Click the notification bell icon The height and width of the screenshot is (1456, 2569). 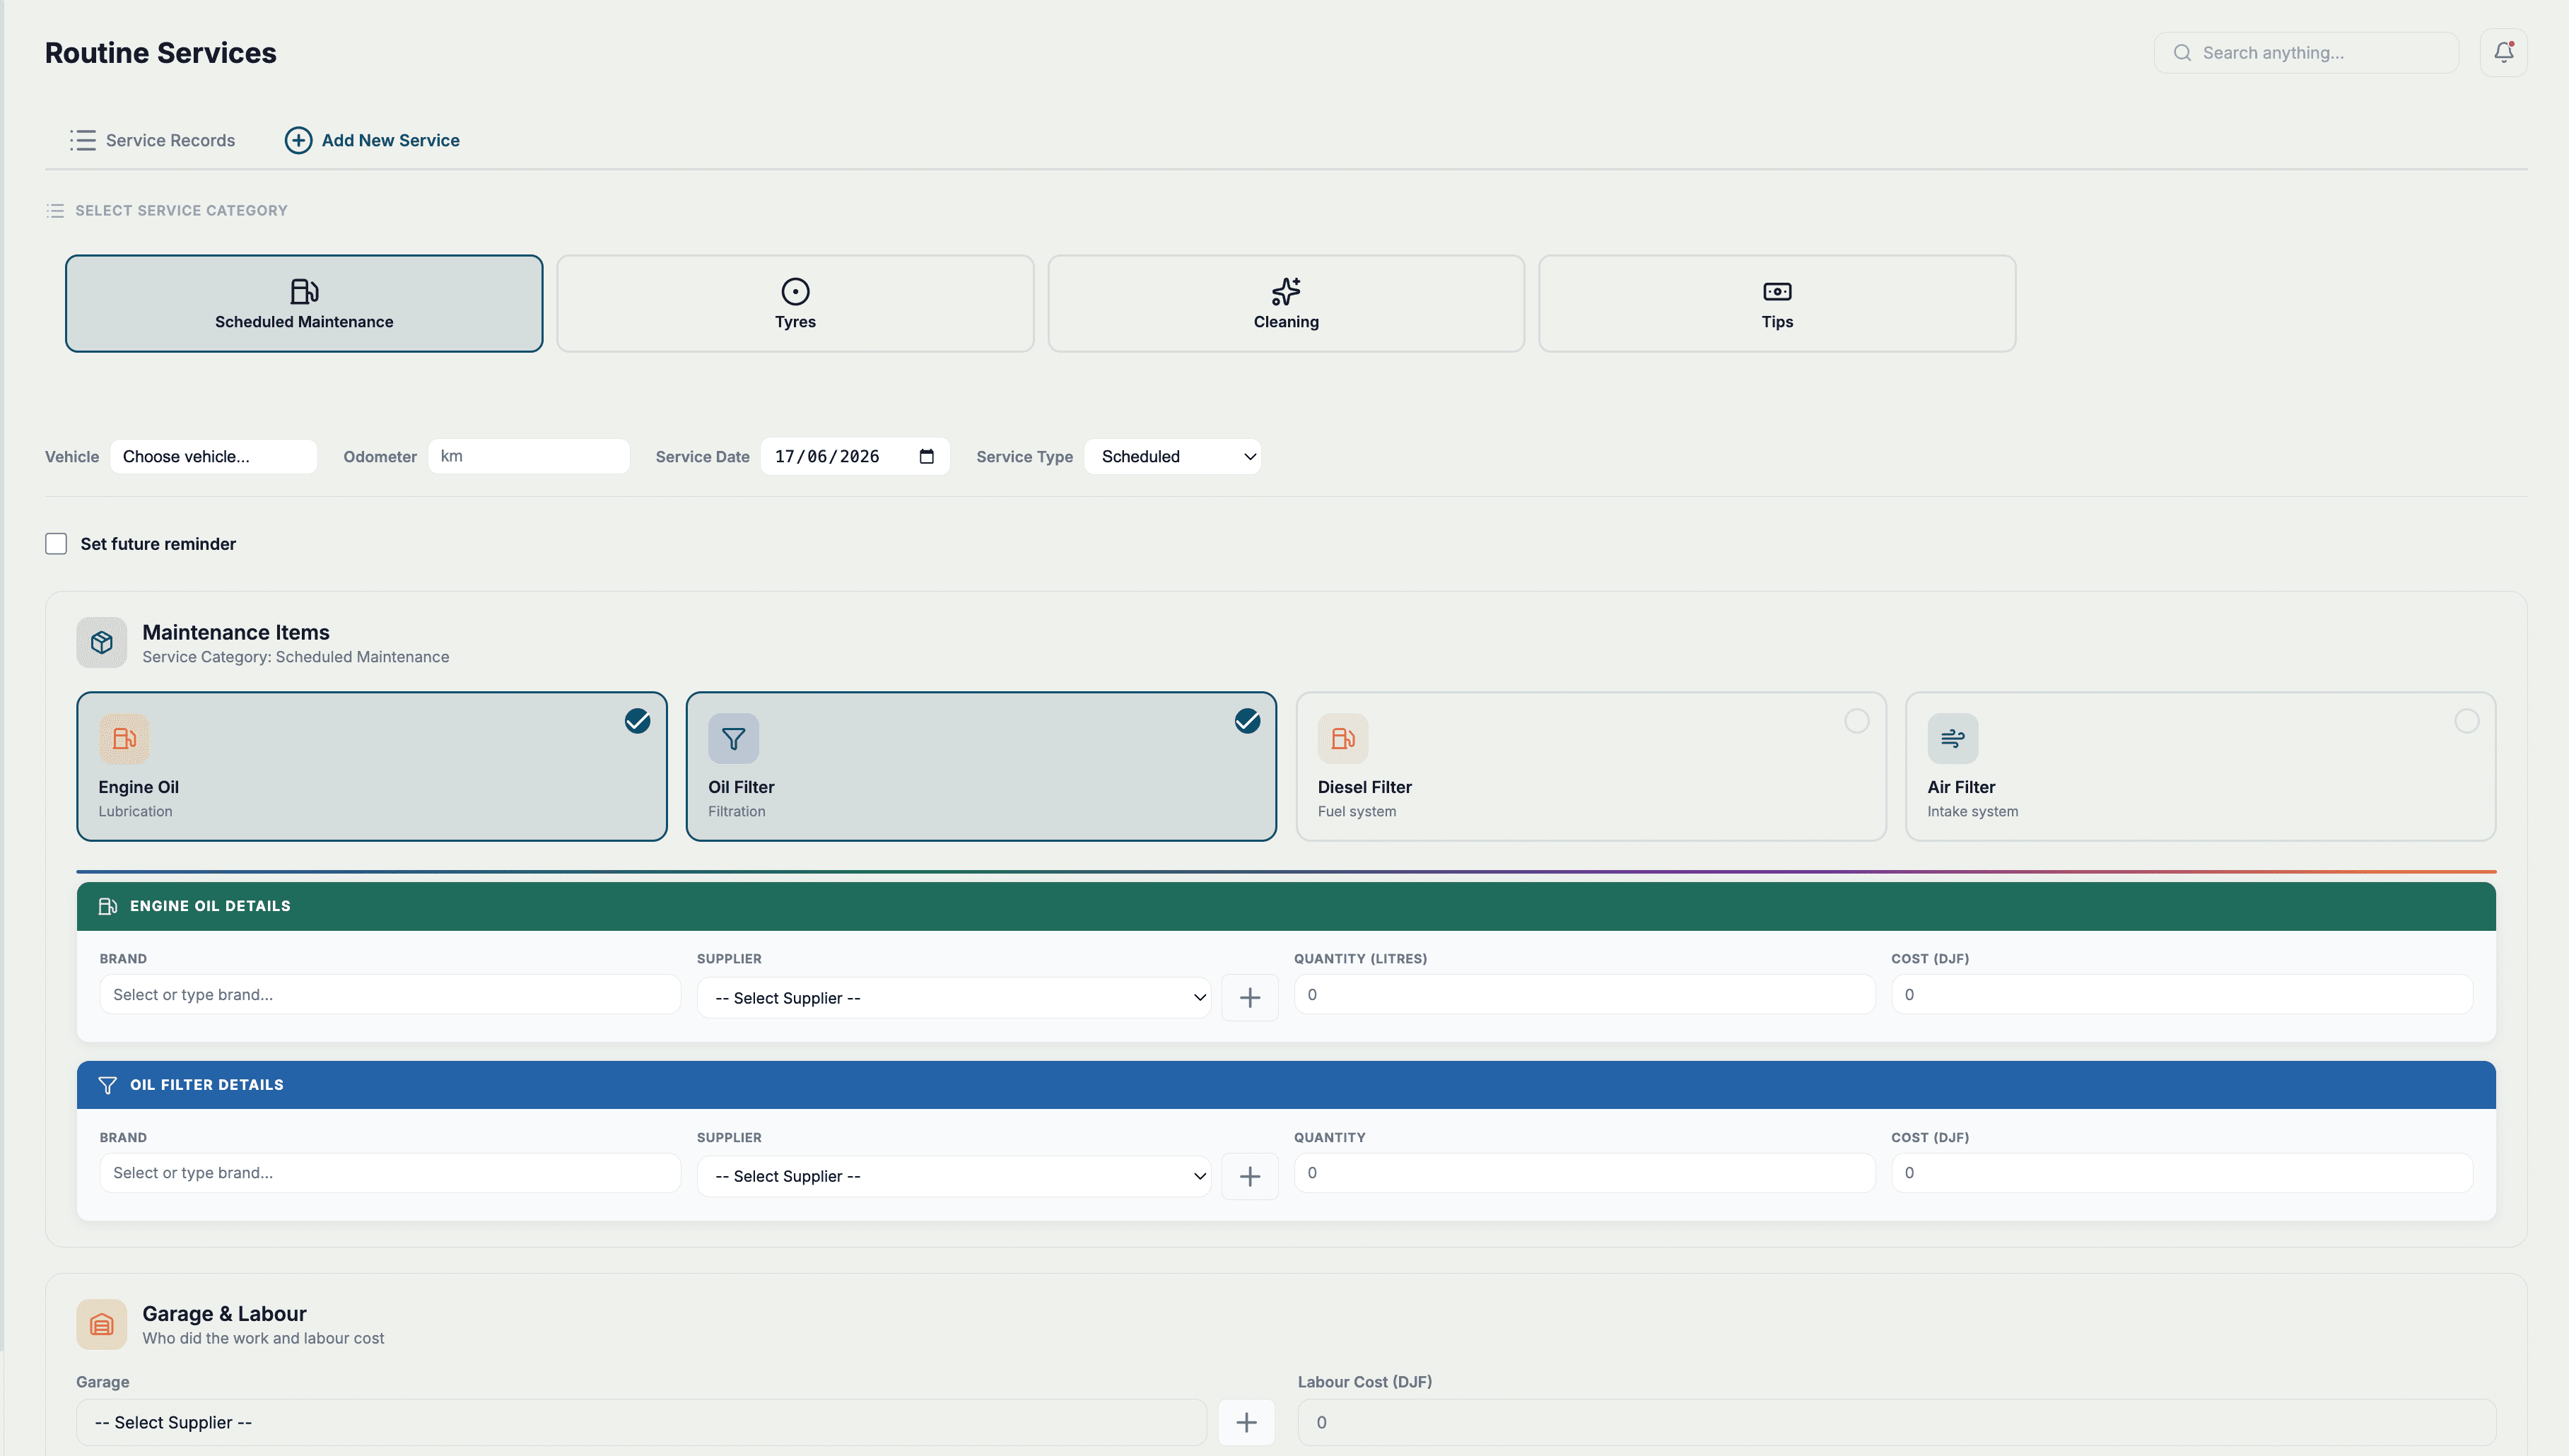(2503, 52)
